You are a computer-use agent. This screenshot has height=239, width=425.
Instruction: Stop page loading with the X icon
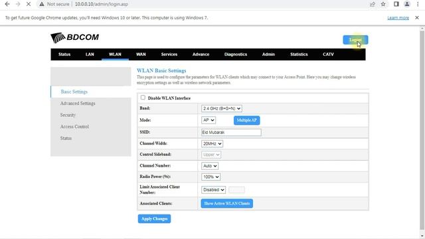click(29, 4)
